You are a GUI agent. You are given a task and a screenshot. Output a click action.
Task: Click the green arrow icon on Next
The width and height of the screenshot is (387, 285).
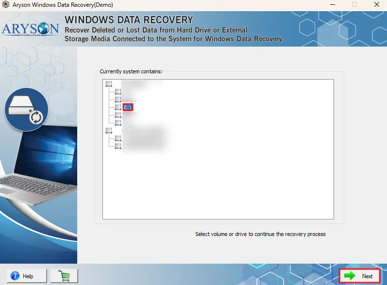tap(350, 276)
